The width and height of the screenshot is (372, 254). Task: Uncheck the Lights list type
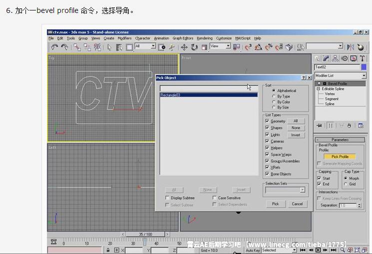coord(267,134)
